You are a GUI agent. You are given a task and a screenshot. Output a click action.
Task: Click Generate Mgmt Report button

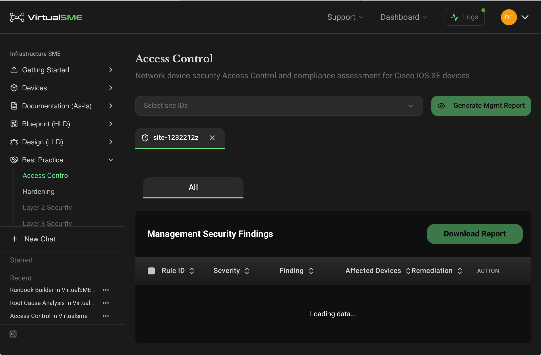pyautogui.click(x=481, y=106)
